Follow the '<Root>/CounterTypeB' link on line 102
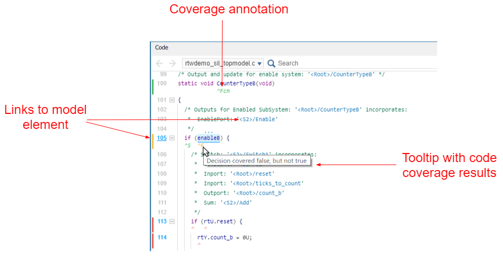The height and width of the screenshot is (261, 503). click(329, 110)
